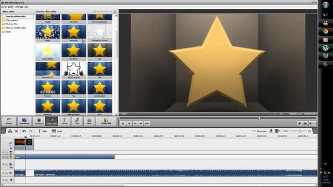Lock the voice microphone track
This screenshot has height=187, width=333.
7,180
